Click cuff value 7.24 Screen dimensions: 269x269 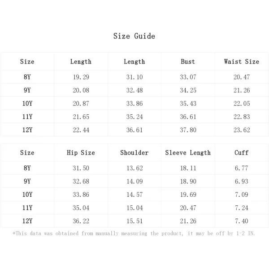click(x=242, y=208)
